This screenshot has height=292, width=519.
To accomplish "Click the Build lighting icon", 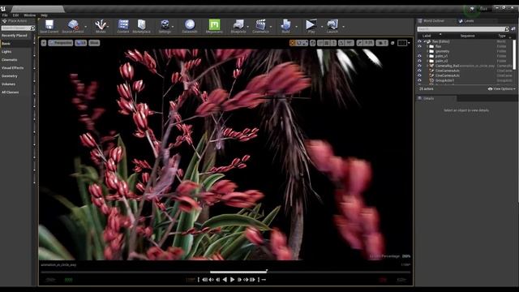I will pyautogui.click(x=285, y=24).
